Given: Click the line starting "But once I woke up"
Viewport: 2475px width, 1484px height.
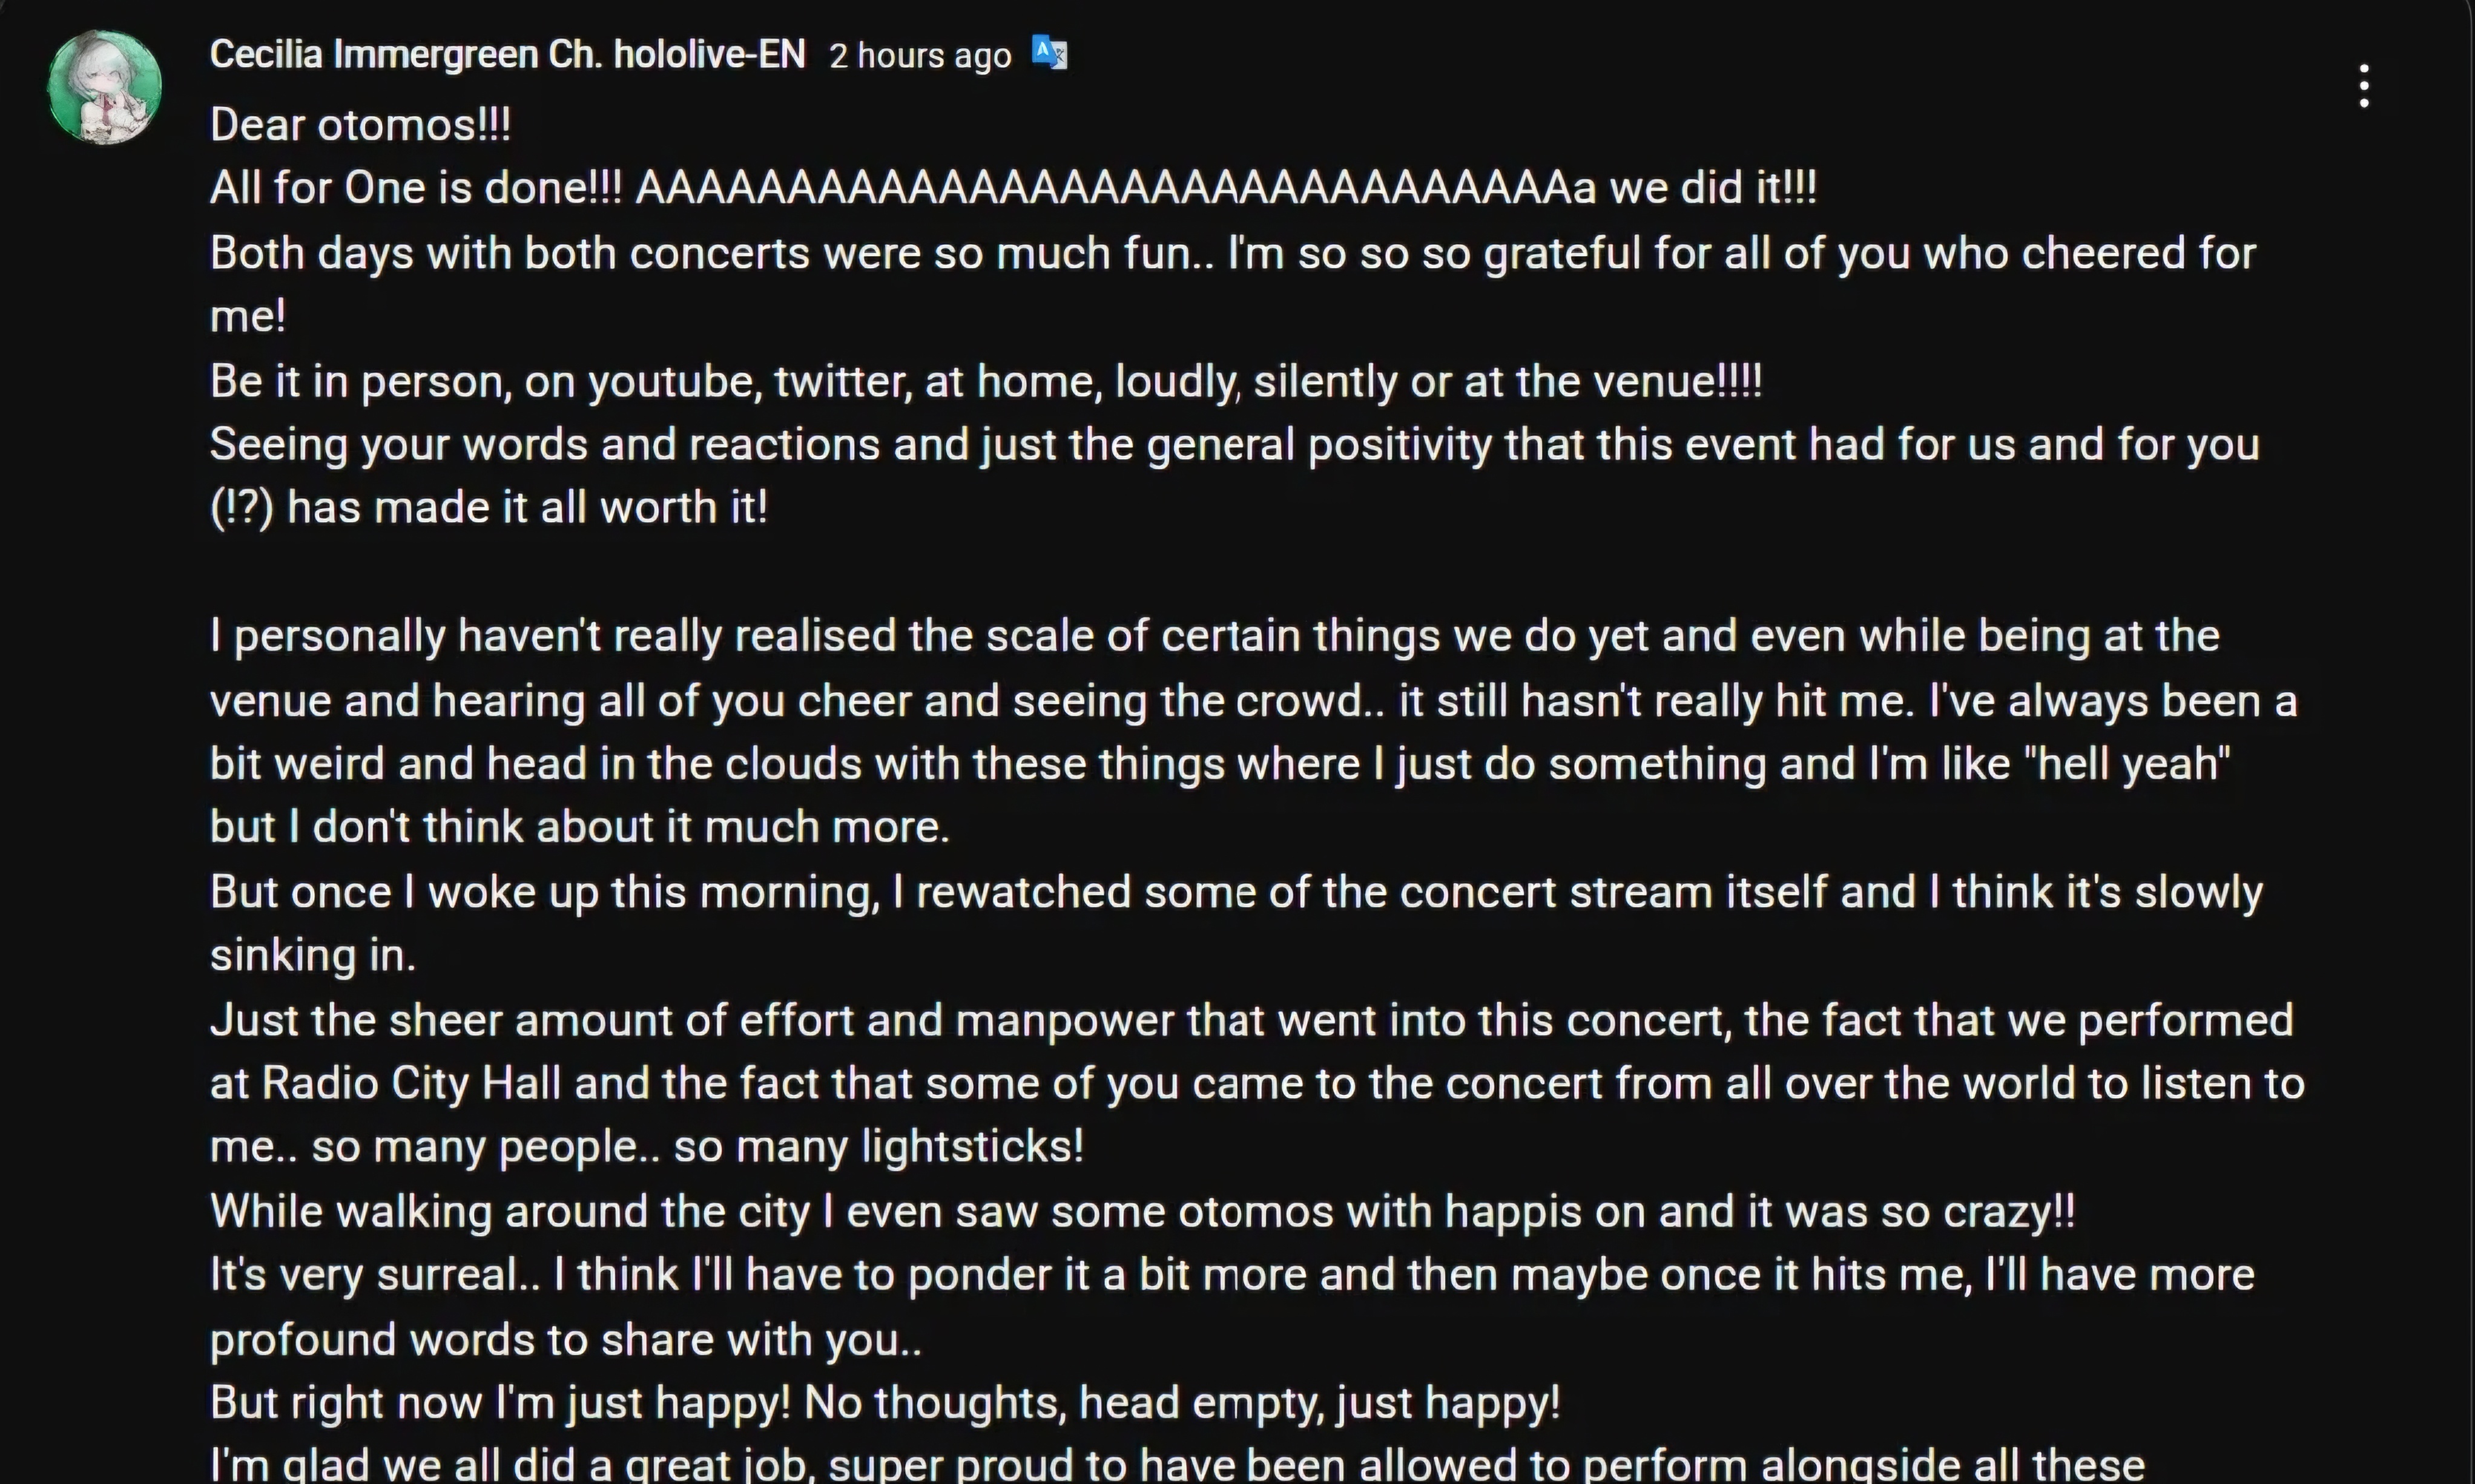Looking at the screenshot, I should pos(1236,892).
